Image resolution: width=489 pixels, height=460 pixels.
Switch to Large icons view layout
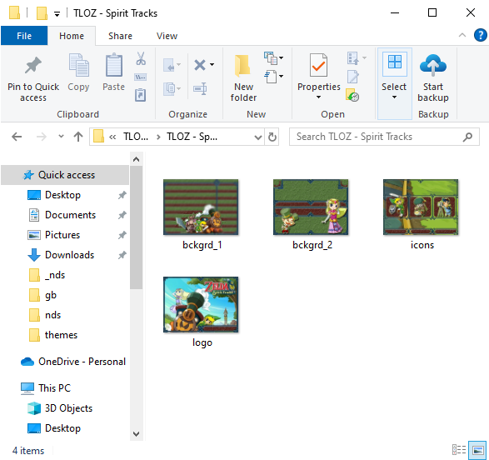pyautogui.click(x=477, y=450)
